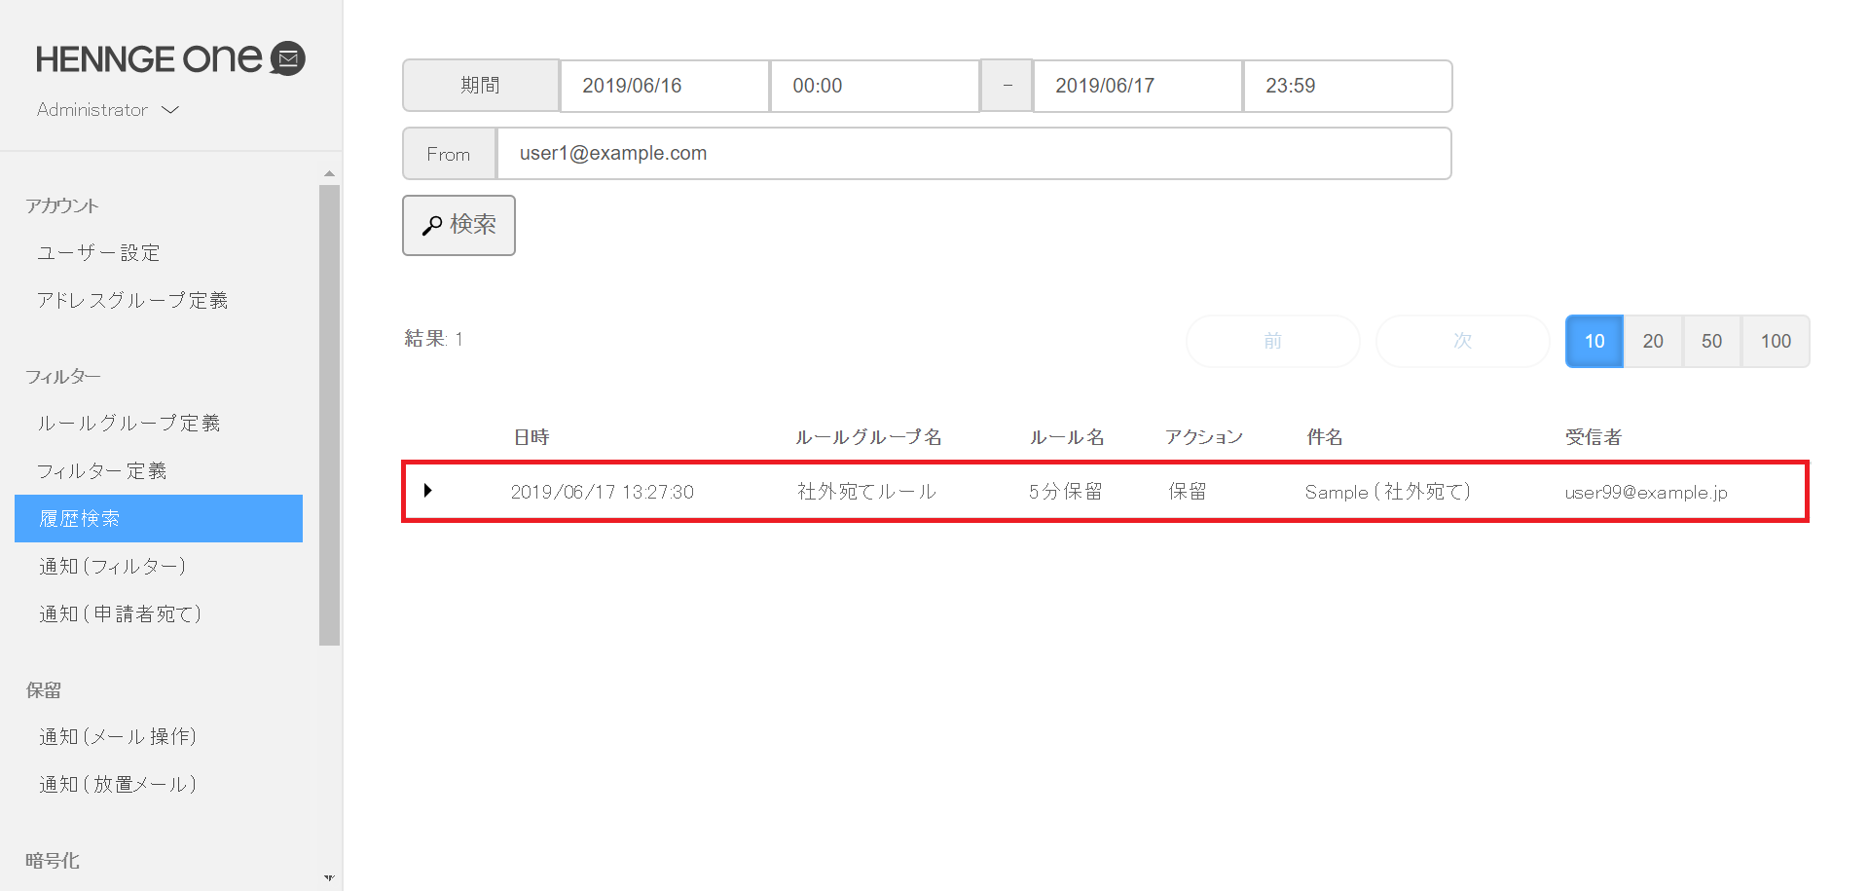Click the sidebar scroll down arrow
Viewport: 1869px width, 891px height.
point(329,877)
